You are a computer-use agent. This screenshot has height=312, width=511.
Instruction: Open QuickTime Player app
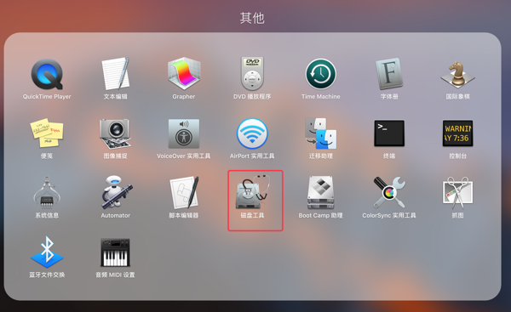pos(47,74)
